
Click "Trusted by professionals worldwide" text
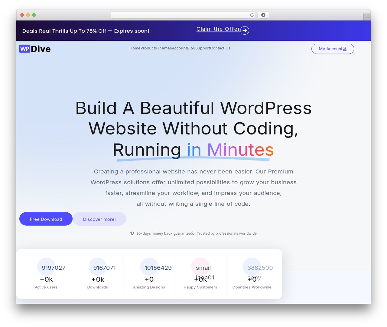coord(227,233)
